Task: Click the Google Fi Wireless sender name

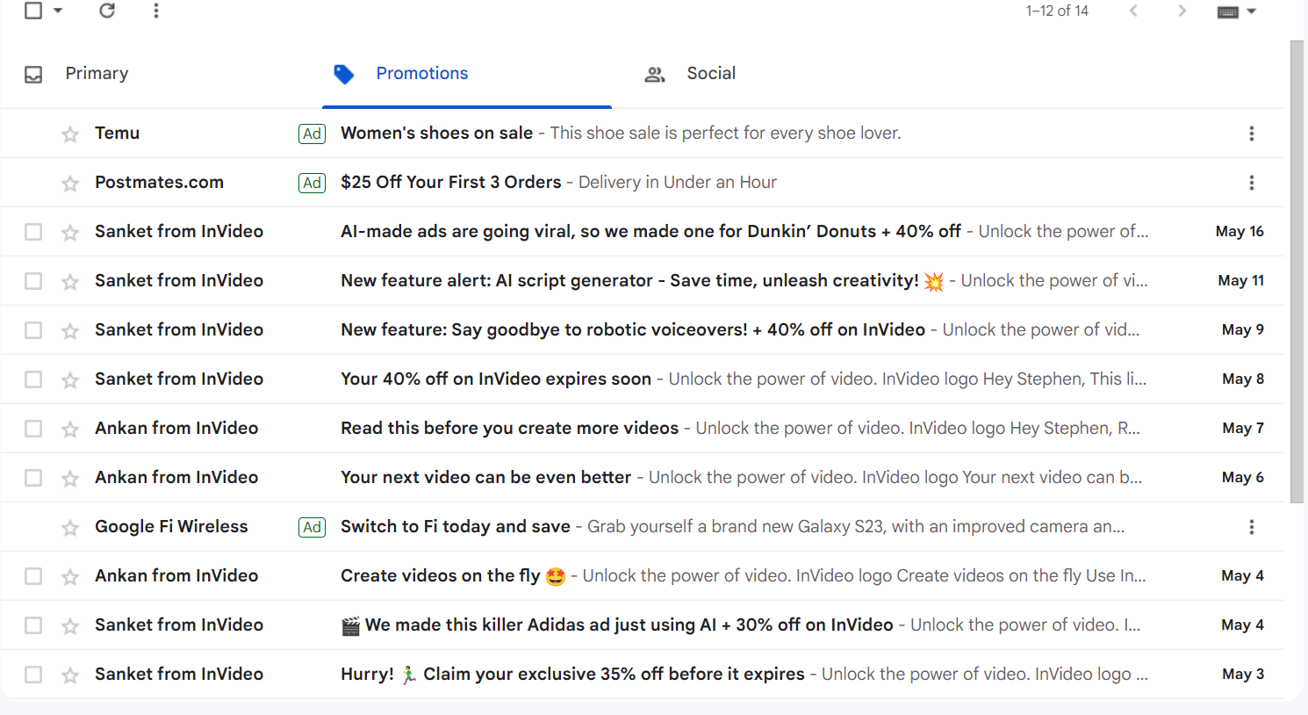Action: (x=171, y=526)
